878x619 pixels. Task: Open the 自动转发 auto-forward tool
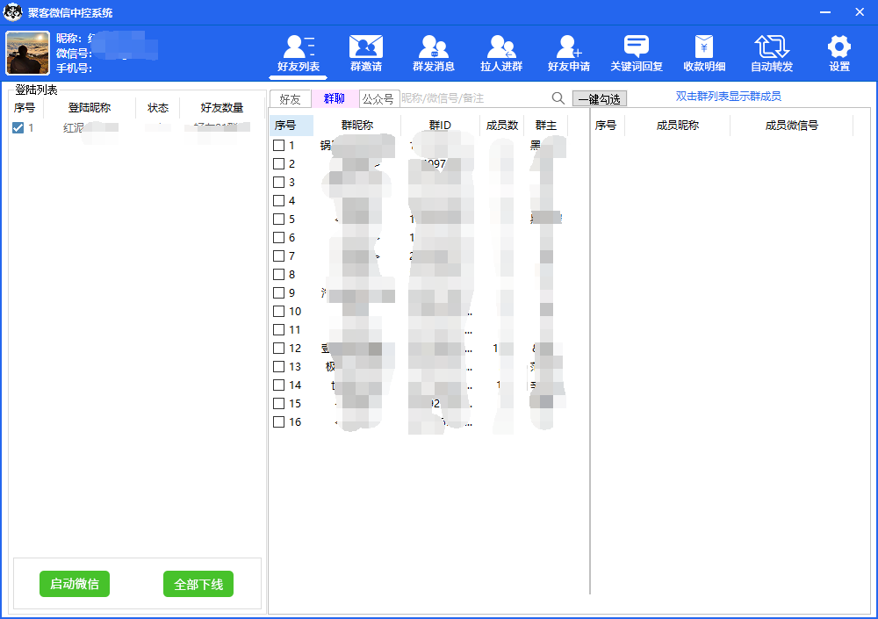tap(771, 53)
